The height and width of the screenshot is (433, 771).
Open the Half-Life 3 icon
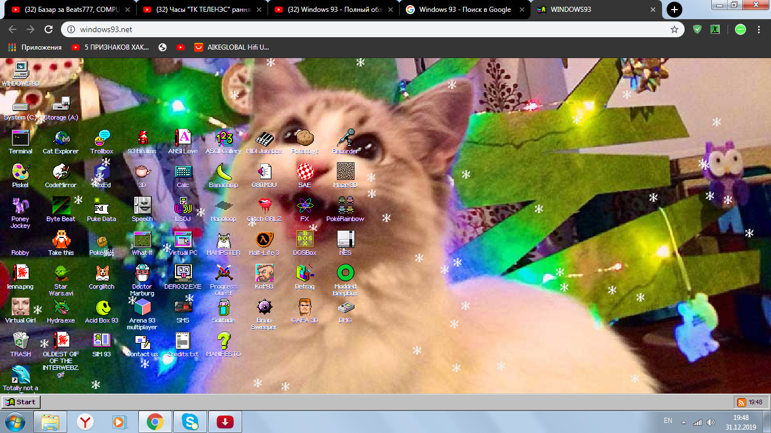point(264,240)
